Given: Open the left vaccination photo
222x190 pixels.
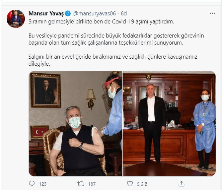Looking at the screenshot, I should [x=75, y=123].
